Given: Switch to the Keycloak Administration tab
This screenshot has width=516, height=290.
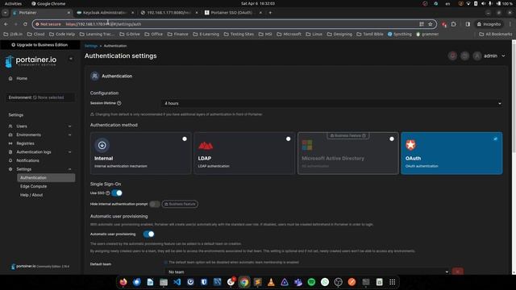Looking at the screenshot, I should click(105, 13).
